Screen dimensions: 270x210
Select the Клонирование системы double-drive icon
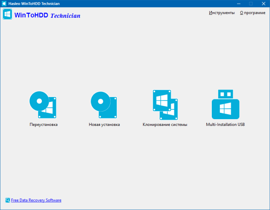(165, 104)
